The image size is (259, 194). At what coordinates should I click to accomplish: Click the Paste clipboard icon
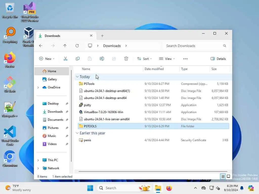coord(90,59)
